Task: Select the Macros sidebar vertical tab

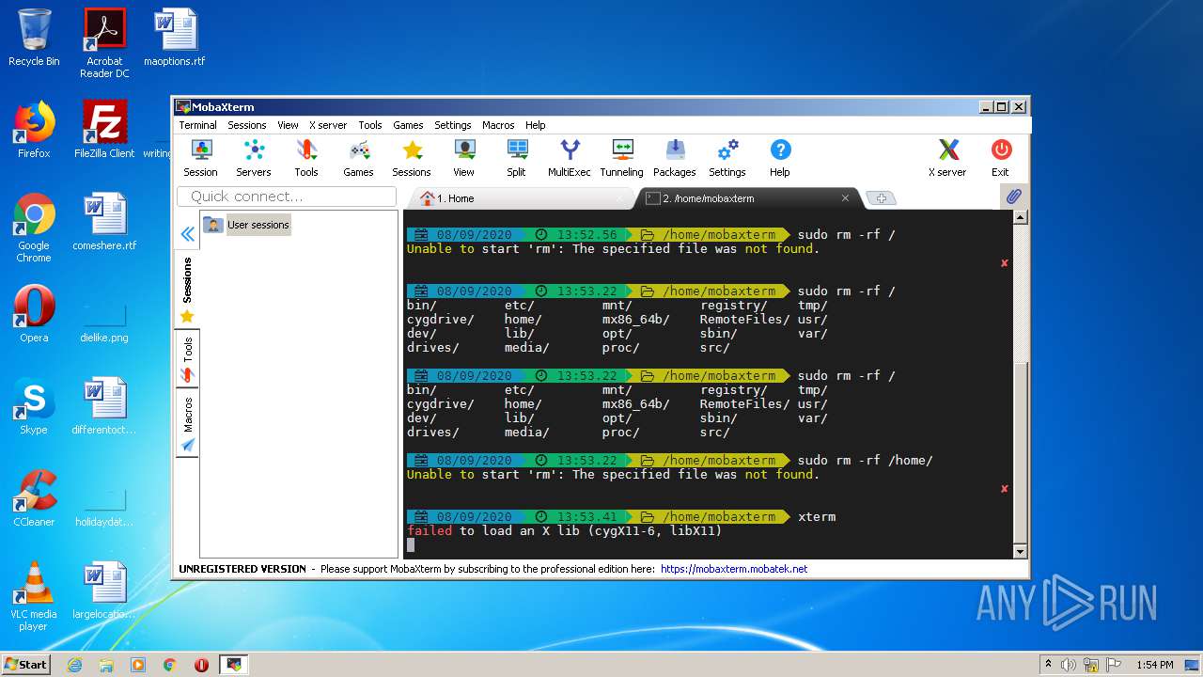Action: 187,424
